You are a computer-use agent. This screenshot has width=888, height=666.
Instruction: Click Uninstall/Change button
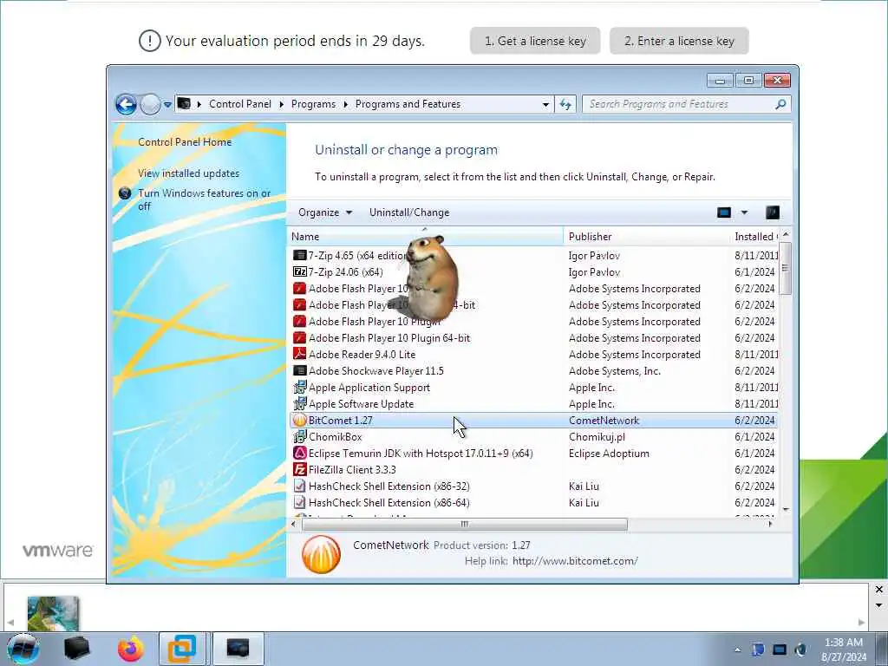click(x=409, y=212)
